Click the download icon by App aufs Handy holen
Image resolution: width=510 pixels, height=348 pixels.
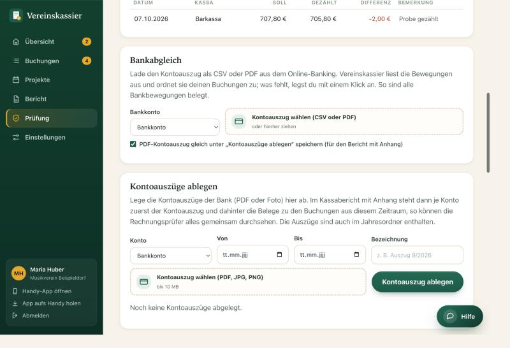coord(15,303)
